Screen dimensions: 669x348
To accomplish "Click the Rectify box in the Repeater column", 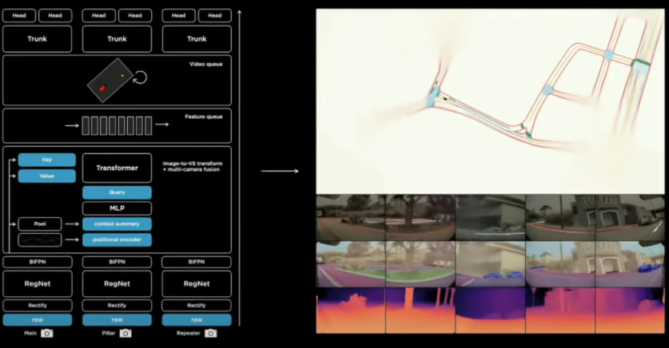I will pos(197,306).
